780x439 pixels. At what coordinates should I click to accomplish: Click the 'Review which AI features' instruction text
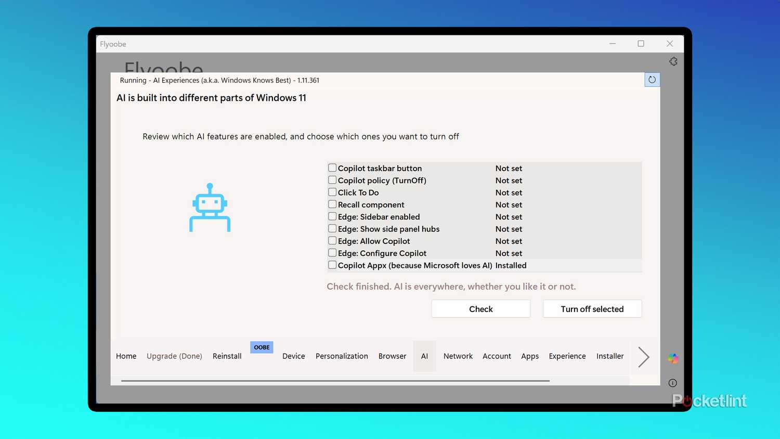coord(301,136)
